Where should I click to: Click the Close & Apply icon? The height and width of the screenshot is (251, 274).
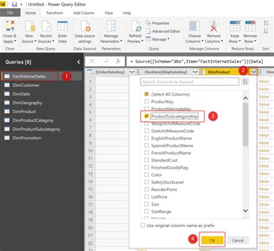[10, 26]
